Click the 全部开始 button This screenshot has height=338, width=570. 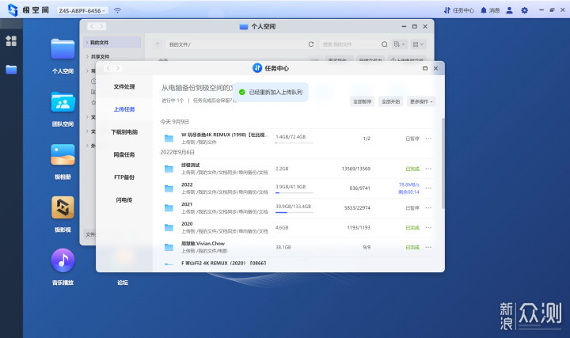point(390,102)
